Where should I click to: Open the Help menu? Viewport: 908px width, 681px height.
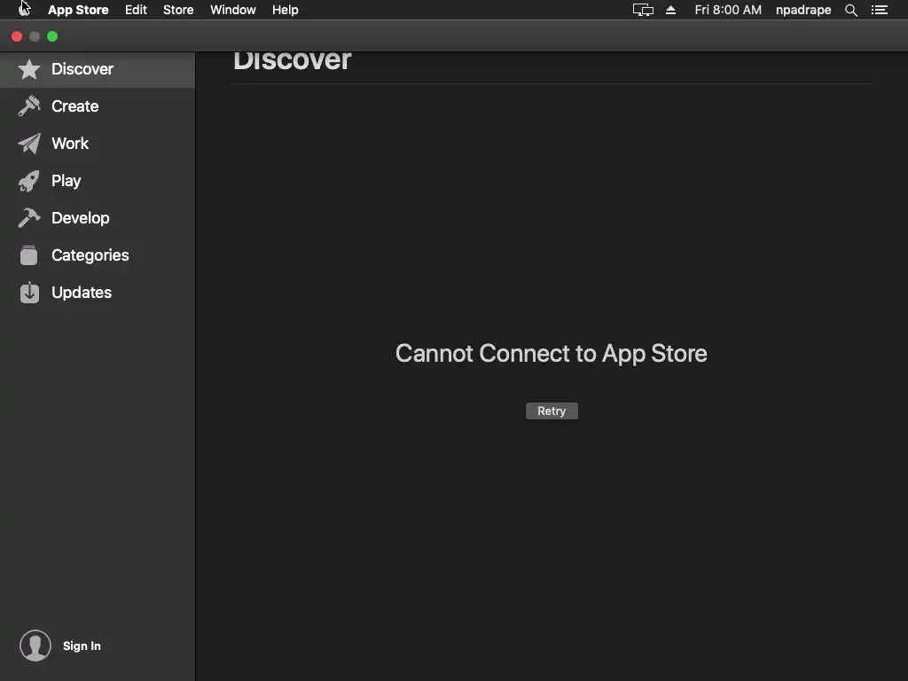286,10
